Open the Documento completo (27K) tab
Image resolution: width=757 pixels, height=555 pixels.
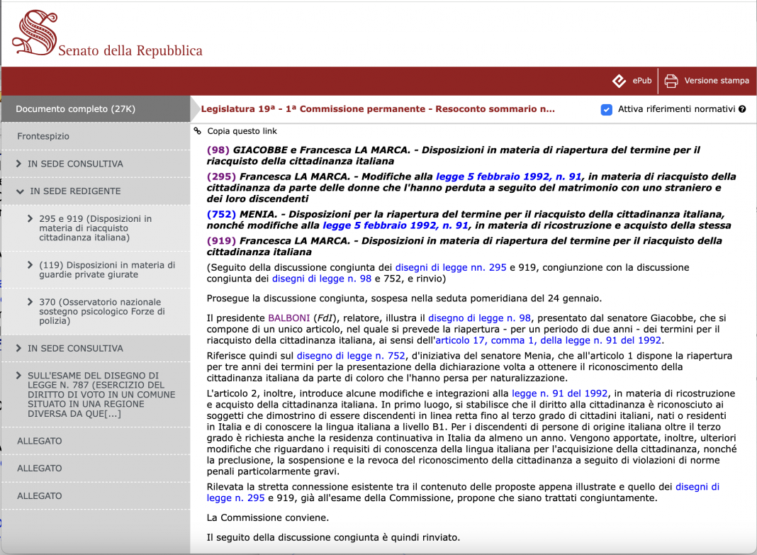96,108
